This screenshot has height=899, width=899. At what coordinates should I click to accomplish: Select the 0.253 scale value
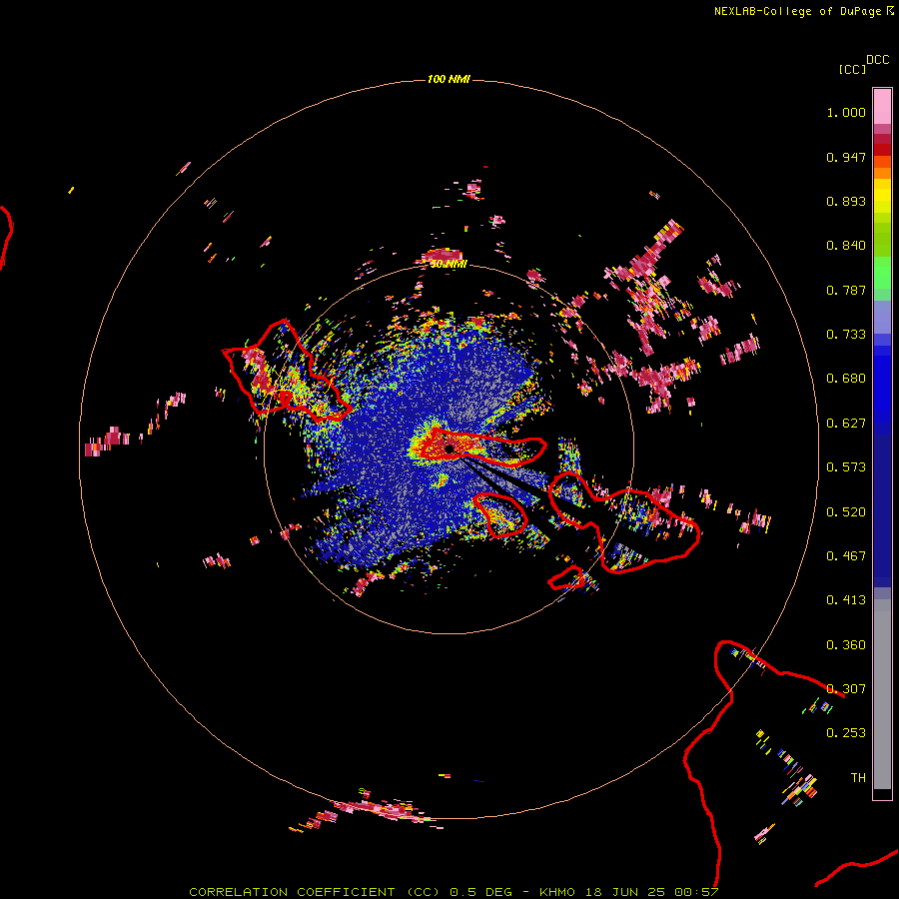(846, 733)
